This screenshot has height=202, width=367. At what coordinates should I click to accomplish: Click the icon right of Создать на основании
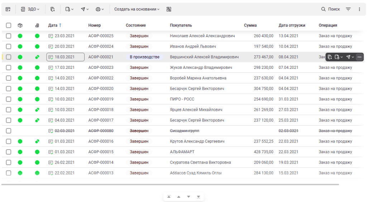(x=169, y=9)
